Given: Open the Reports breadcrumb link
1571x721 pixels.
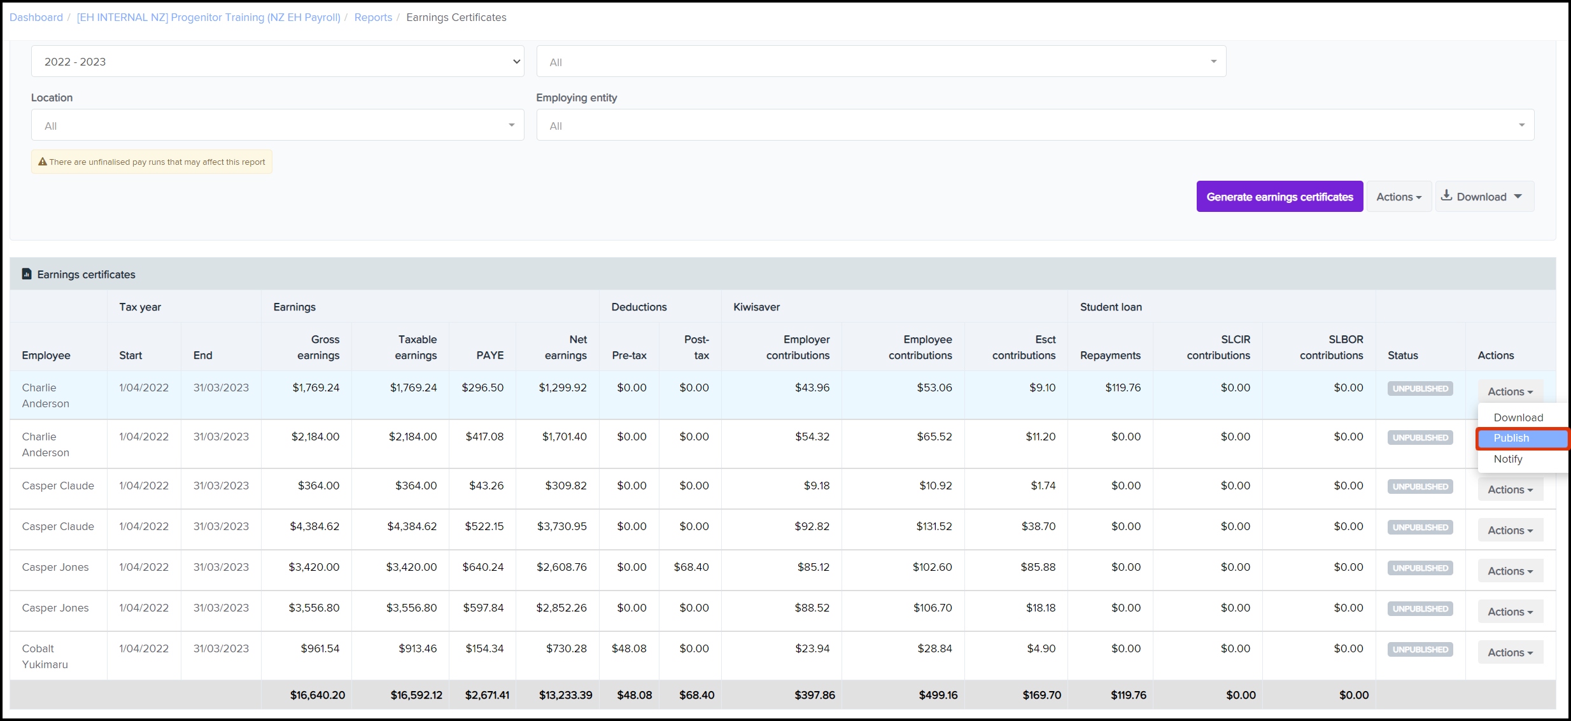Looking at the screenshot, I should pyautogui.click(x=373, y=17).
